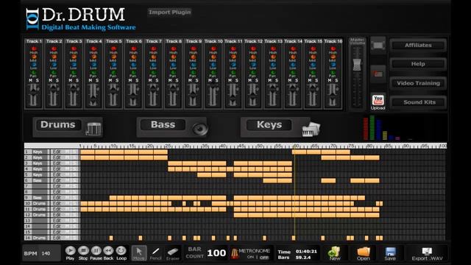Click Track 10 green Pan knob
471x265 pixels.
[x=213, y=72]
